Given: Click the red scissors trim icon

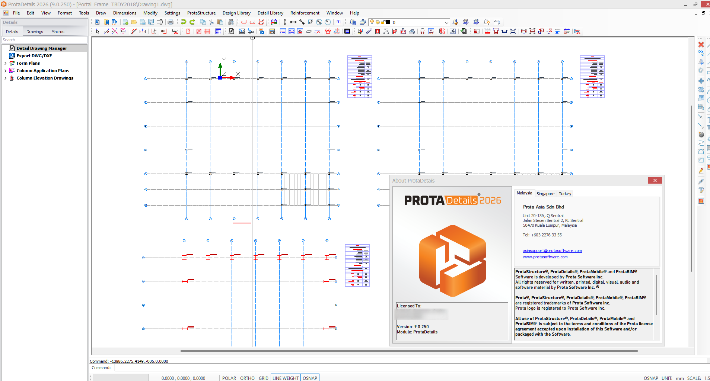Looking at the screenshot, I should [x=175, y=31].
